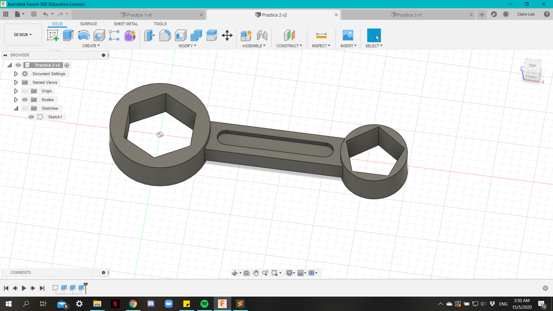
Task: Expand the Document Settings node
Action: pyautogui.click(x=16, y=74)
